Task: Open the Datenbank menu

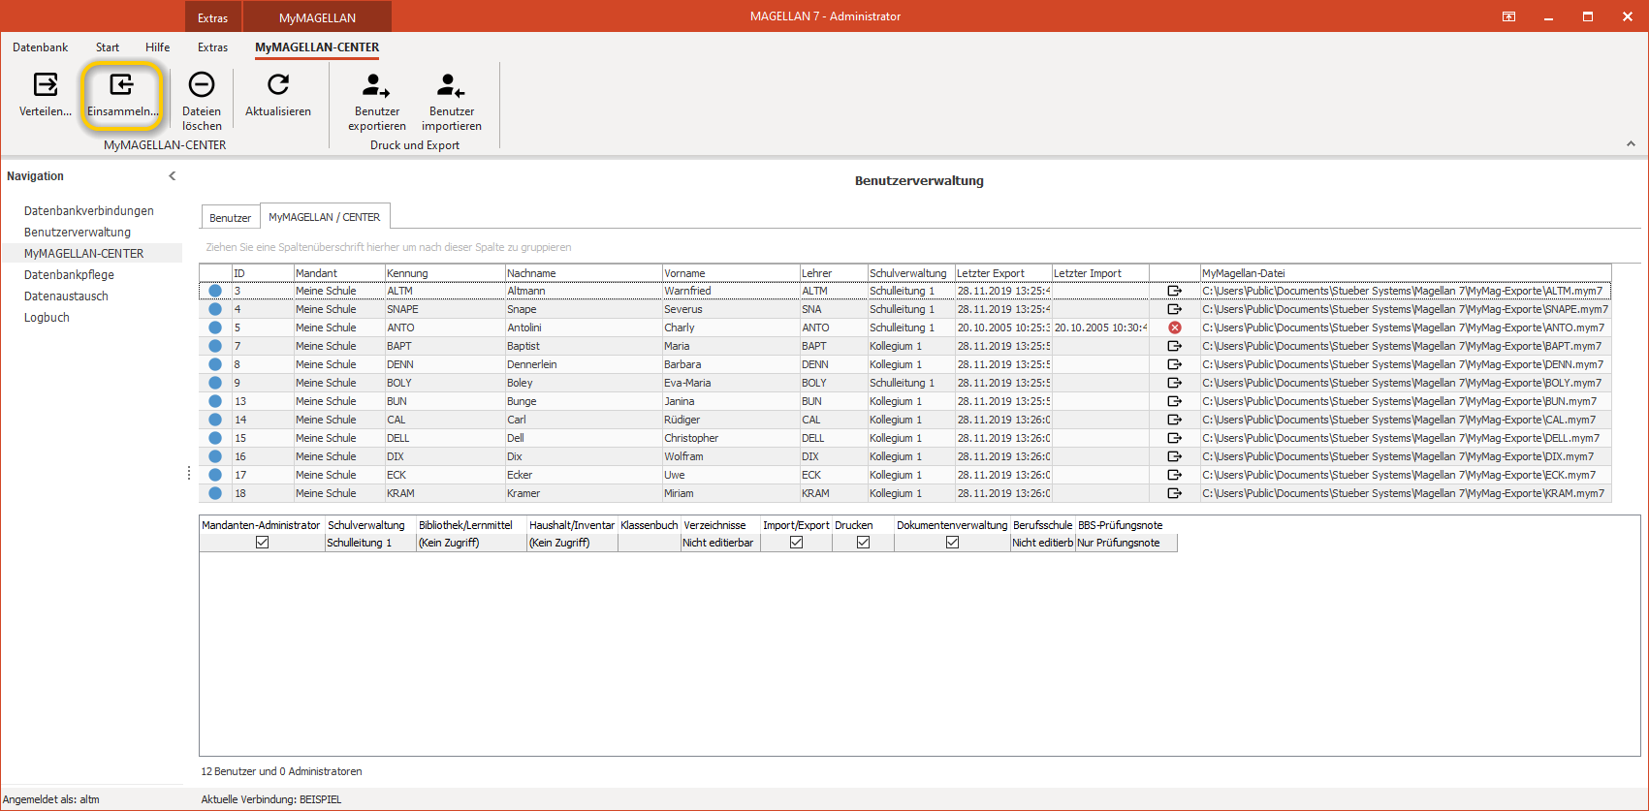Action: 41,47
